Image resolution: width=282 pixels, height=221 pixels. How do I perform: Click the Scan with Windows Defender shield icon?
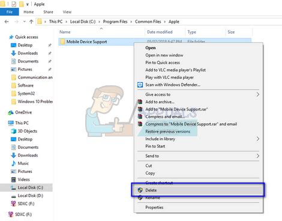140,85
